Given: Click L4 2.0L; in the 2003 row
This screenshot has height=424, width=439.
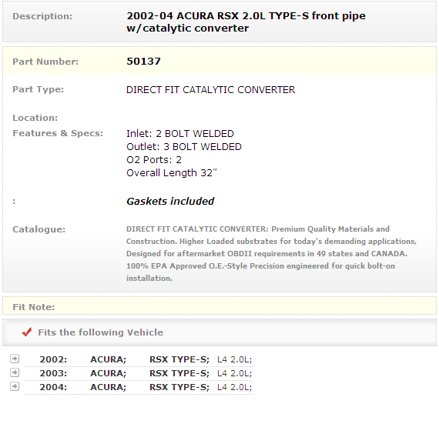Looking at the screenshot, I should point(235,373).
